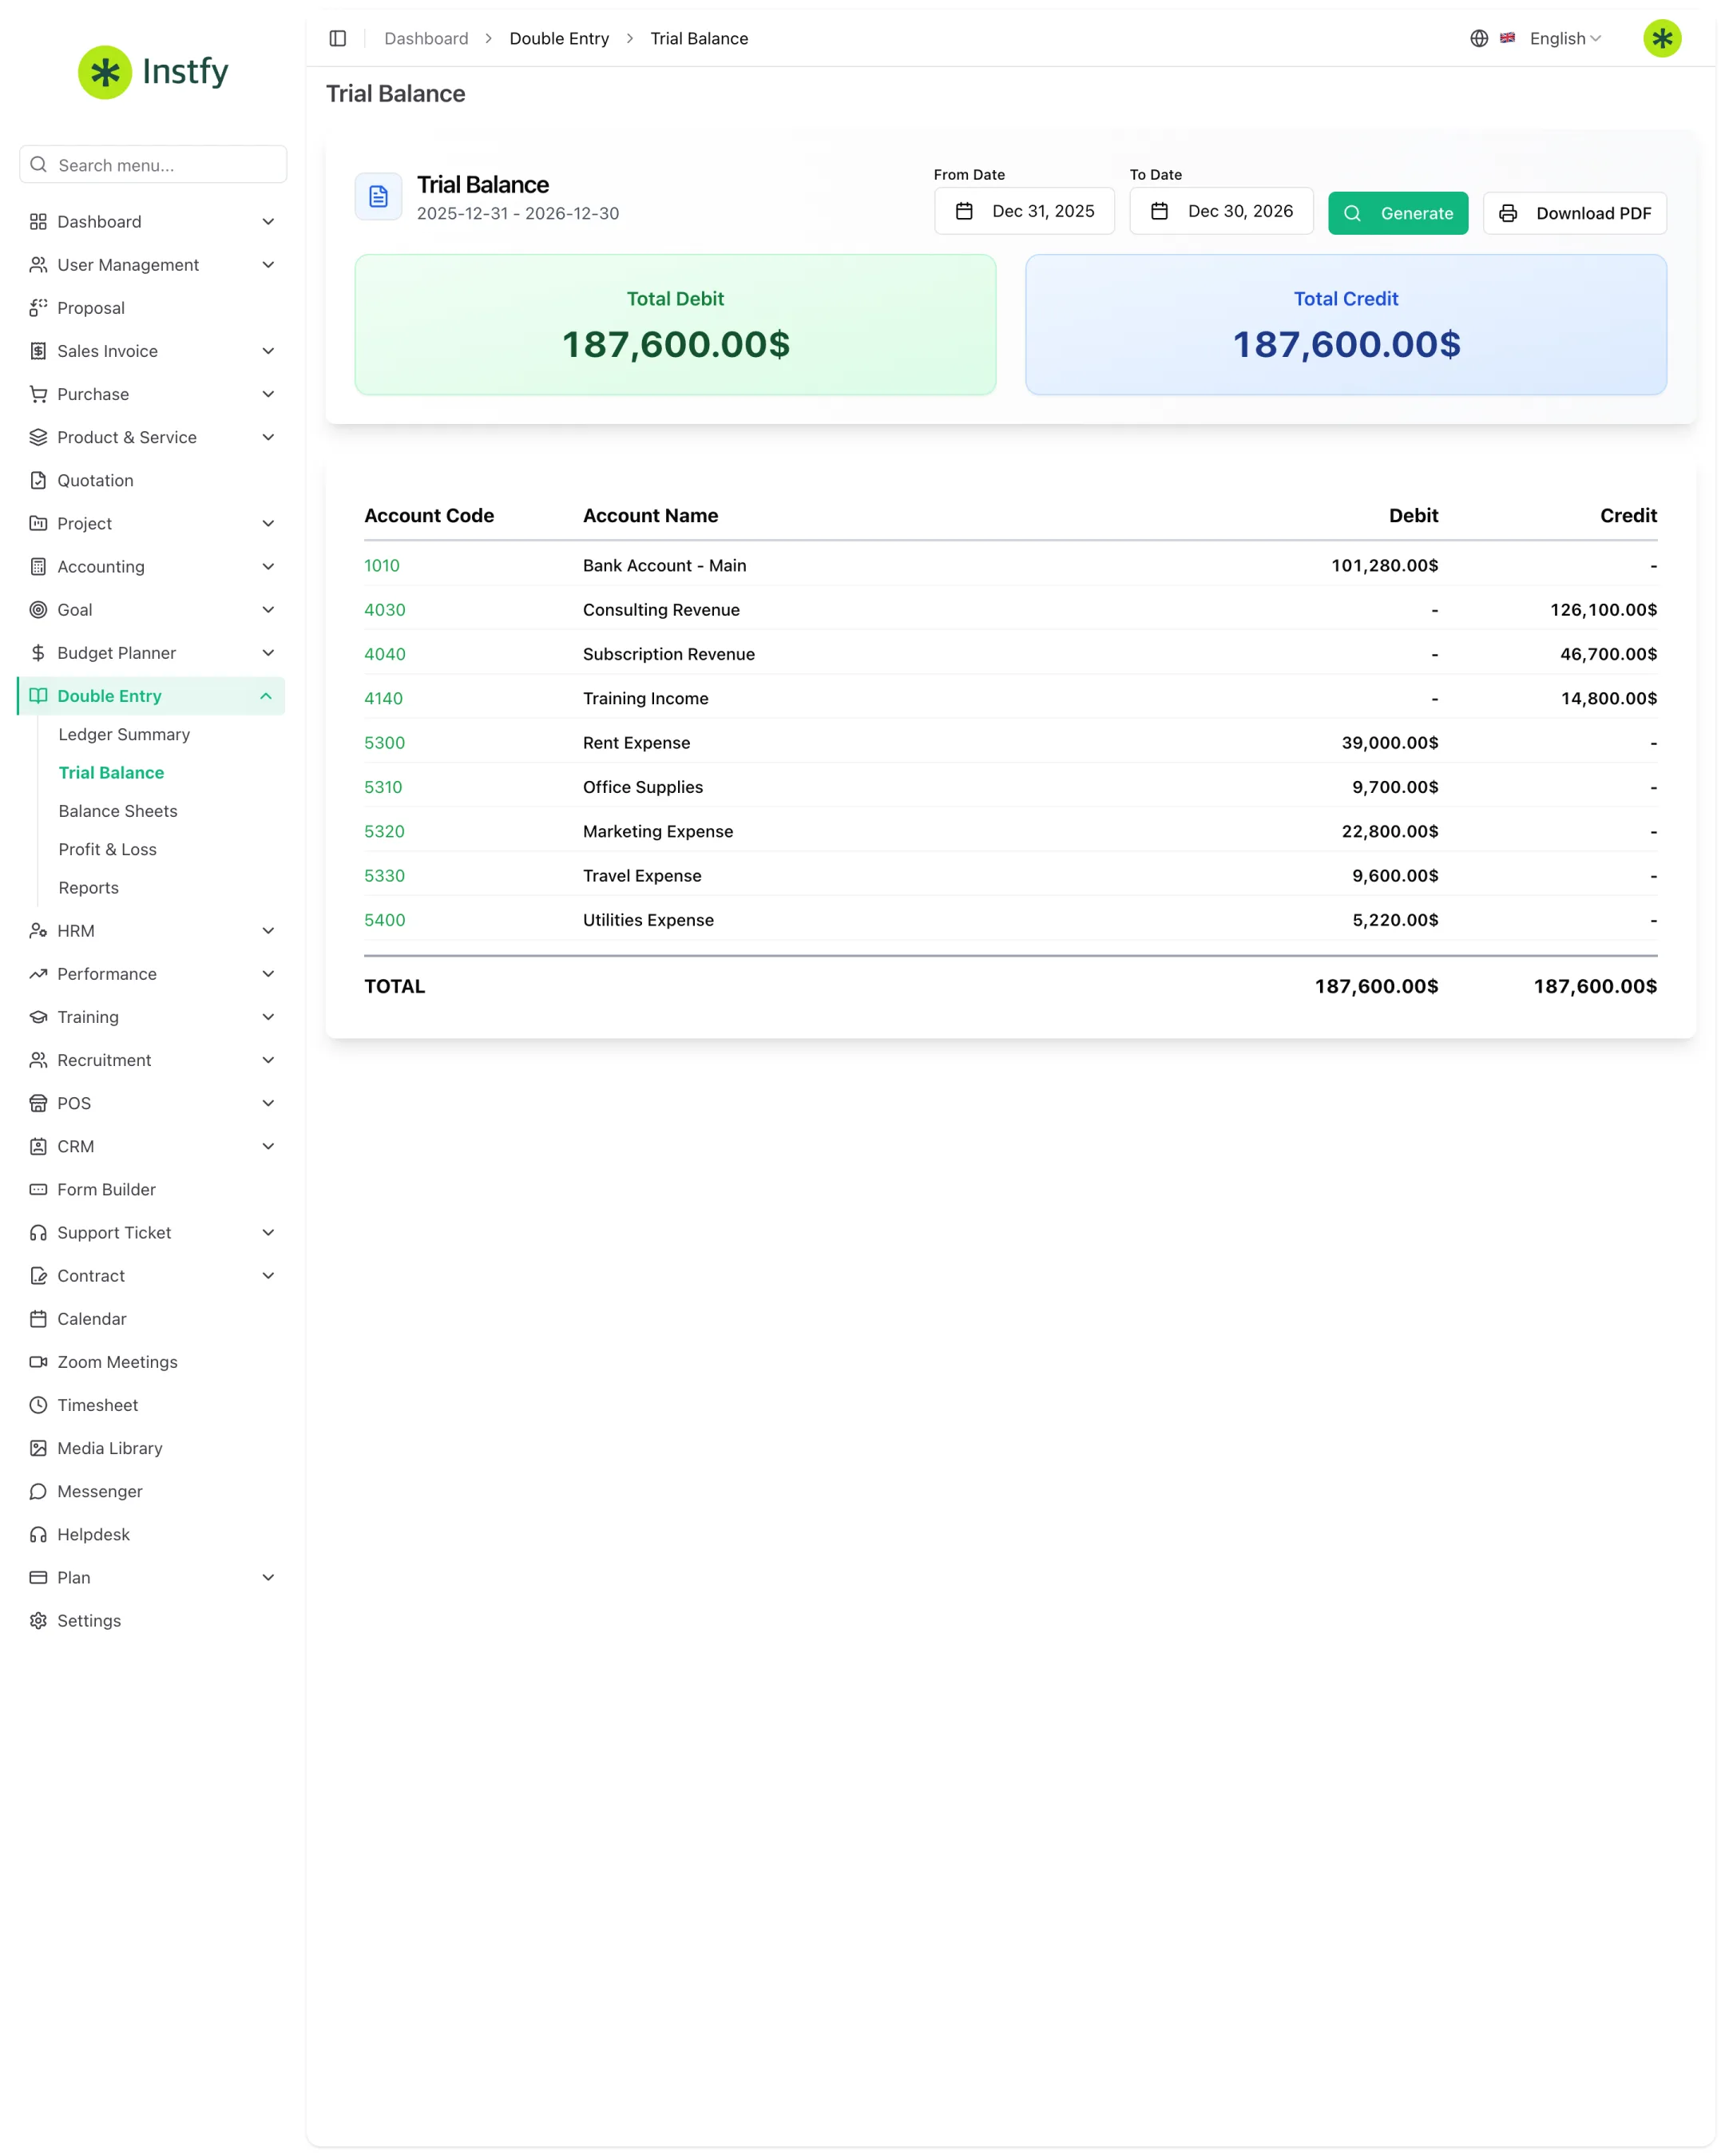Viewport: 1725px width, 2156px height.
Task: Open the English language dropdown
Action: 1566,38
